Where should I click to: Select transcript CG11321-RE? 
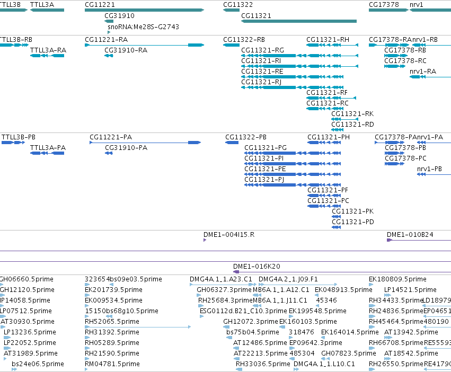(x=292, y=77)
